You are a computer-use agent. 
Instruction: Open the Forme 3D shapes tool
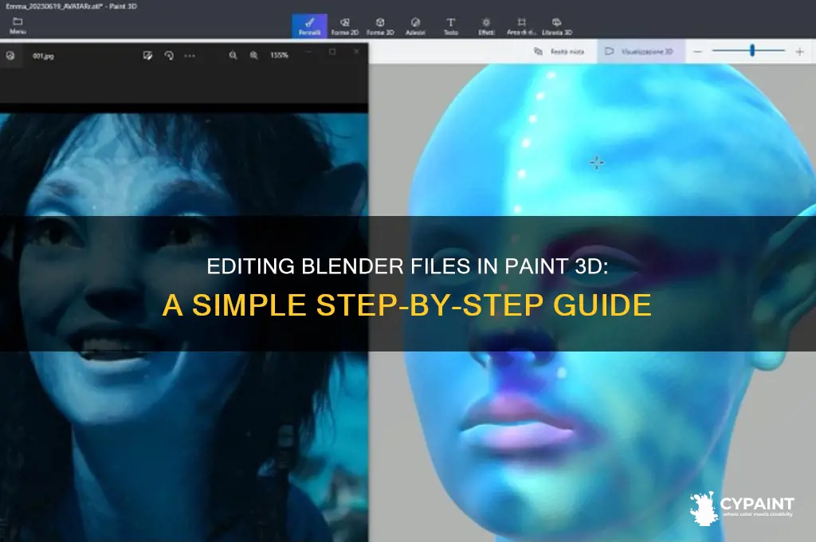(380, 26)
